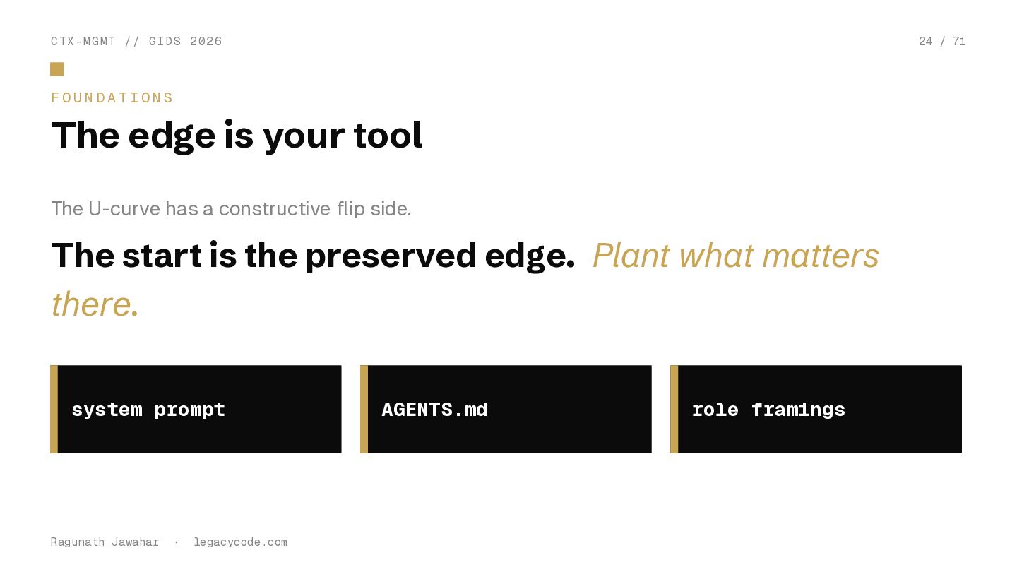
Task: Click the bold 'The start is the preserved edge.' text
Action: click(x=313, y=256)
